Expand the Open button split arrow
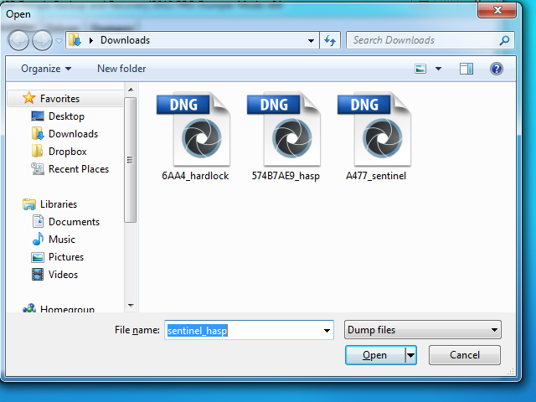 tap(411, 355)
